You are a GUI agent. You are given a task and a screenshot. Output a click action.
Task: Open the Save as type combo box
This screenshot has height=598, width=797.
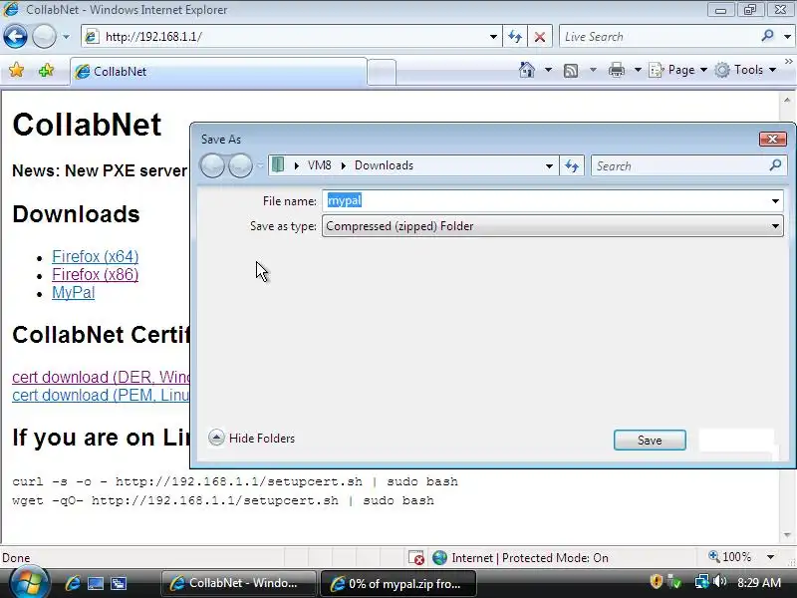coord(553,226)
